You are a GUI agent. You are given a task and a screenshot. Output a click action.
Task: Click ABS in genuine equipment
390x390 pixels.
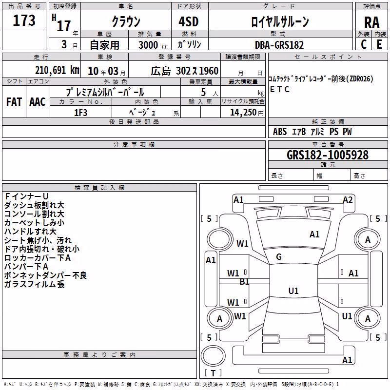tap(279, 131)
